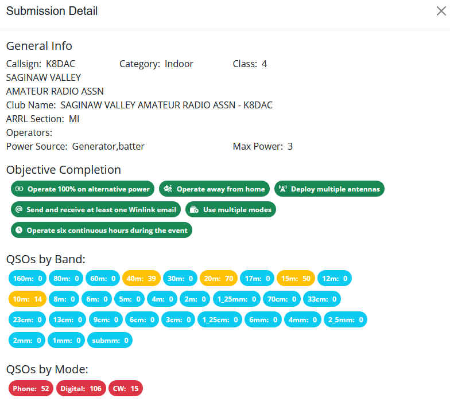Click the at-sign icon on Winlink badge
Screen dimensions: 450x410
[x=19, y=209]
